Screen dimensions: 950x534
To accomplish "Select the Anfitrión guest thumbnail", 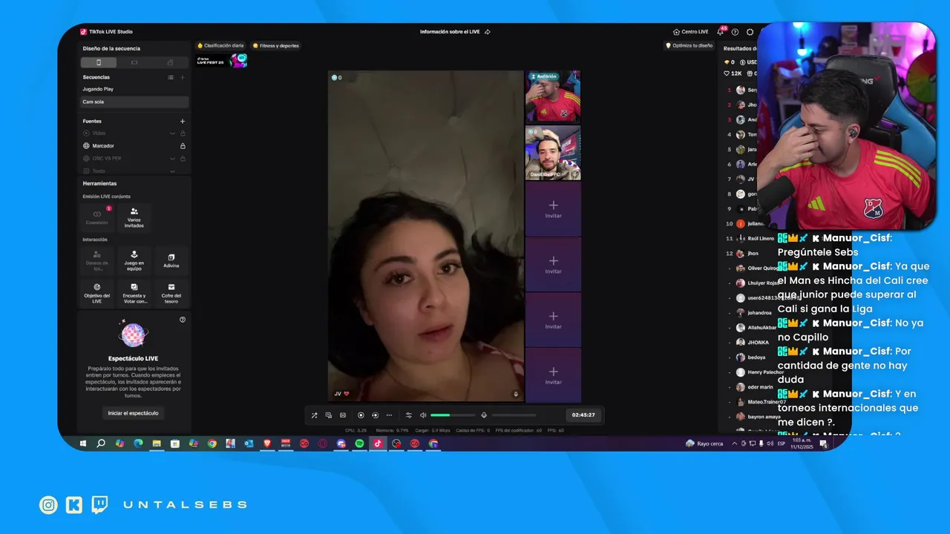I will pyautogui.click(x=553, y=96).
